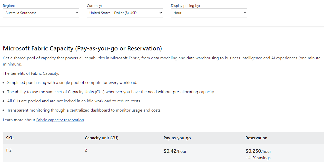Click the Capacity unit (CU) column header
This screenshot has height=162, width=324.
coord(102,138)
